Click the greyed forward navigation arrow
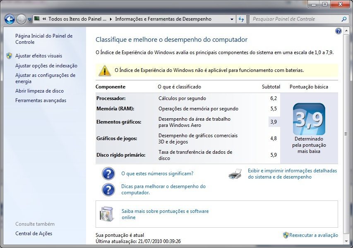 point(21,19)
